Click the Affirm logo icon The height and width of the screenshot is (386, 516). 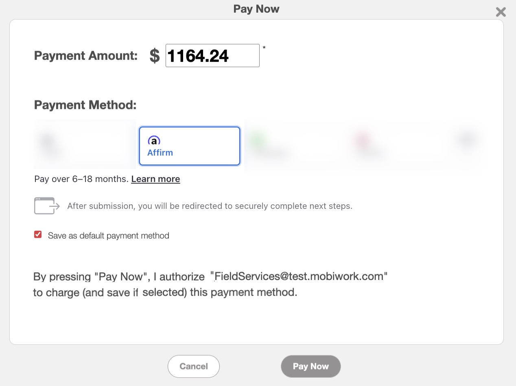pyautogui.click(x=154, y=141)
